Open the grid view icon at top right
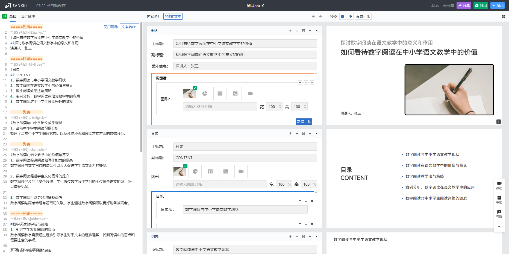The image size is (509, 254). point(504,16)
